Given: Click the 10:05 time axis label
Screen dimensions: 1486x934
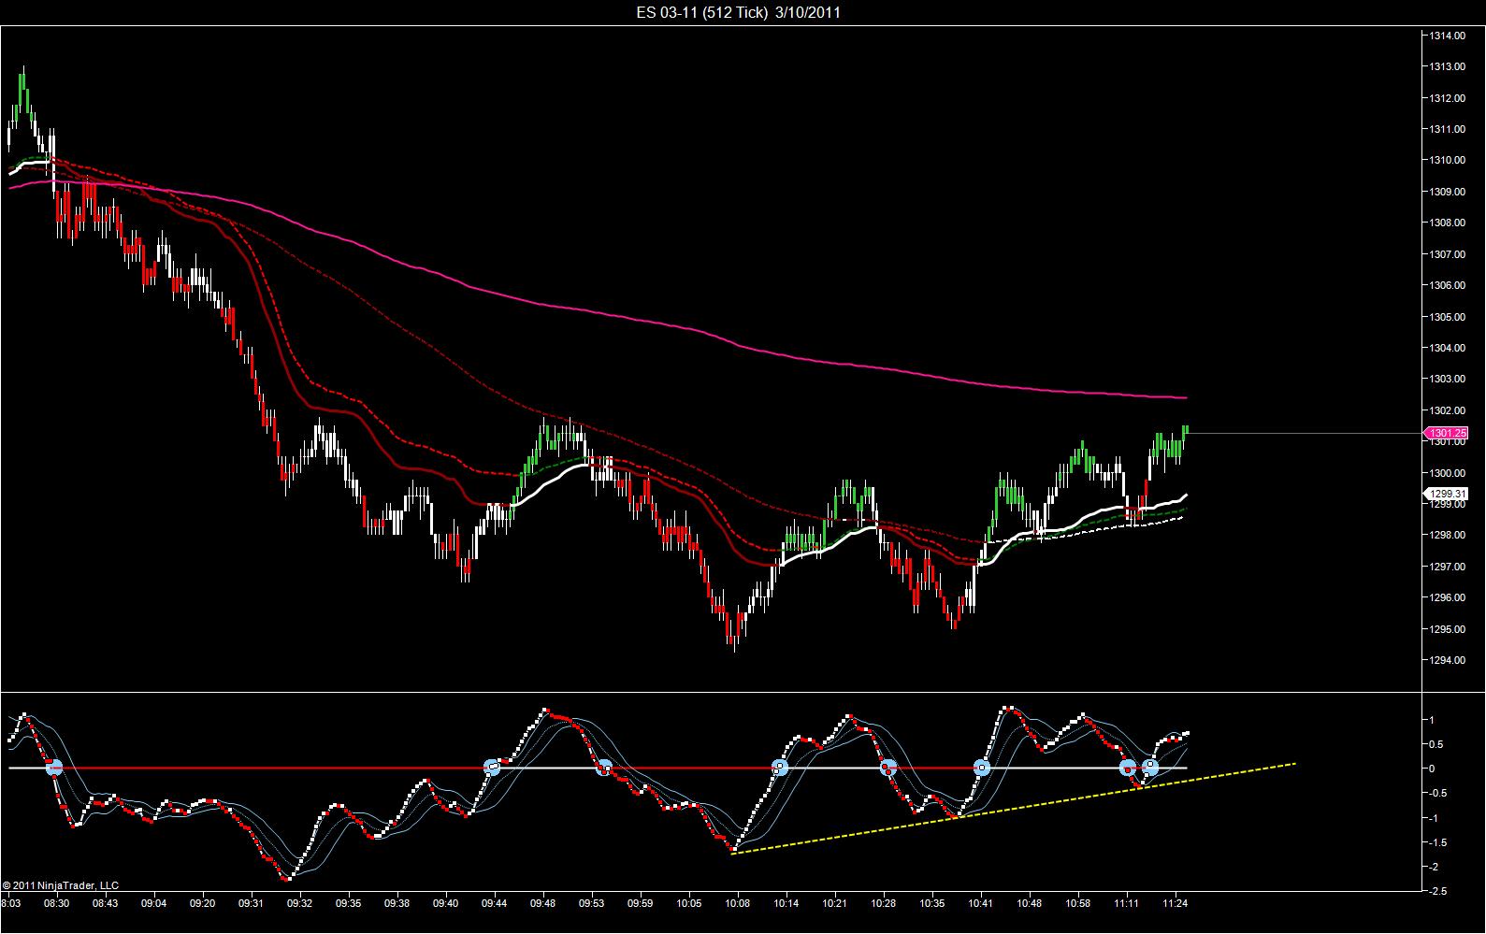Looking at the screenshot, I should pyautogui.click(x=688, y=904).
